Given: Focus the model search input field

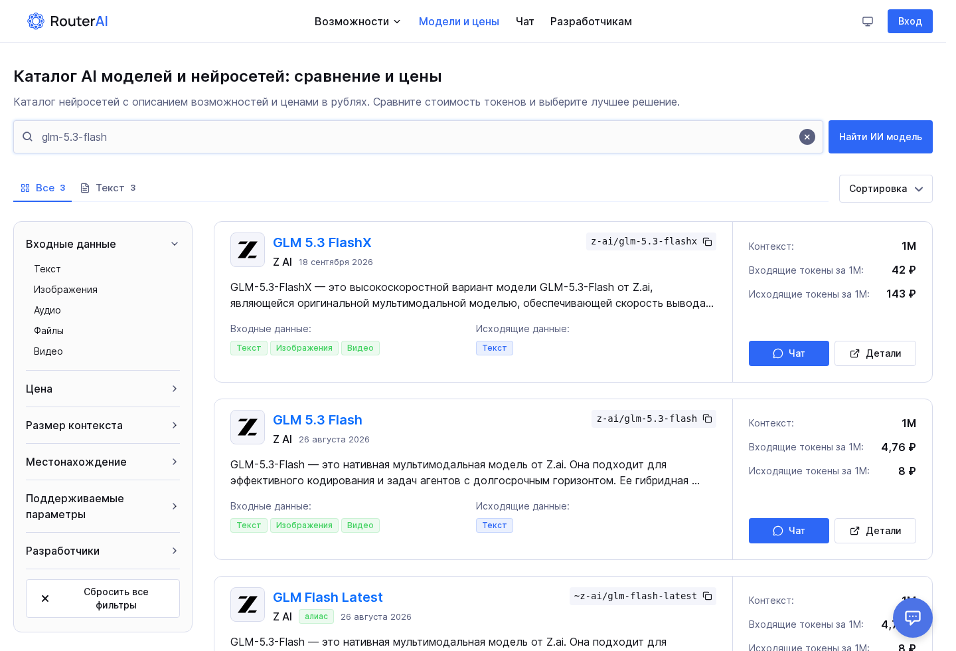Looking at the screenshot, I should tap(418, 137).
